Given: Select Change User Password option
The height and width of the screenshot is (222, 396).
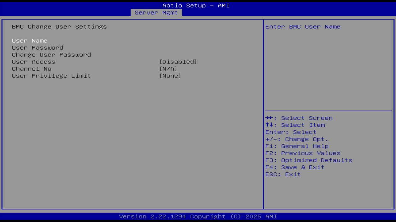Looking at the screenshot, I should pos(51,55).
